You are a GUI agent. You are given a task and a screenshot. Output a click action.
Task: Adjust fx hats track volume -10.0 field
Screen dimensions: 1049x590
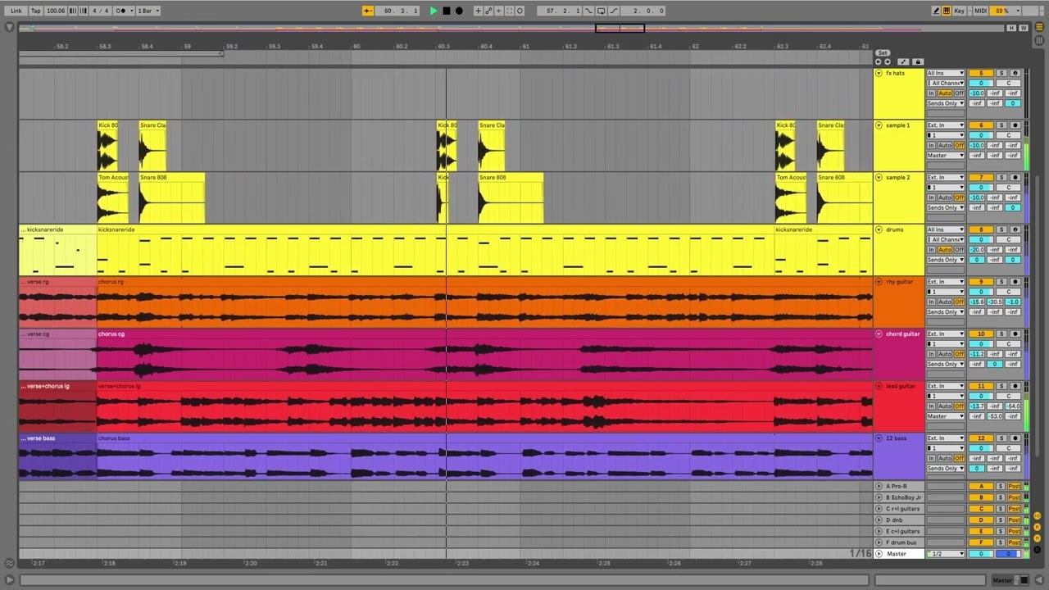[977, 93]
